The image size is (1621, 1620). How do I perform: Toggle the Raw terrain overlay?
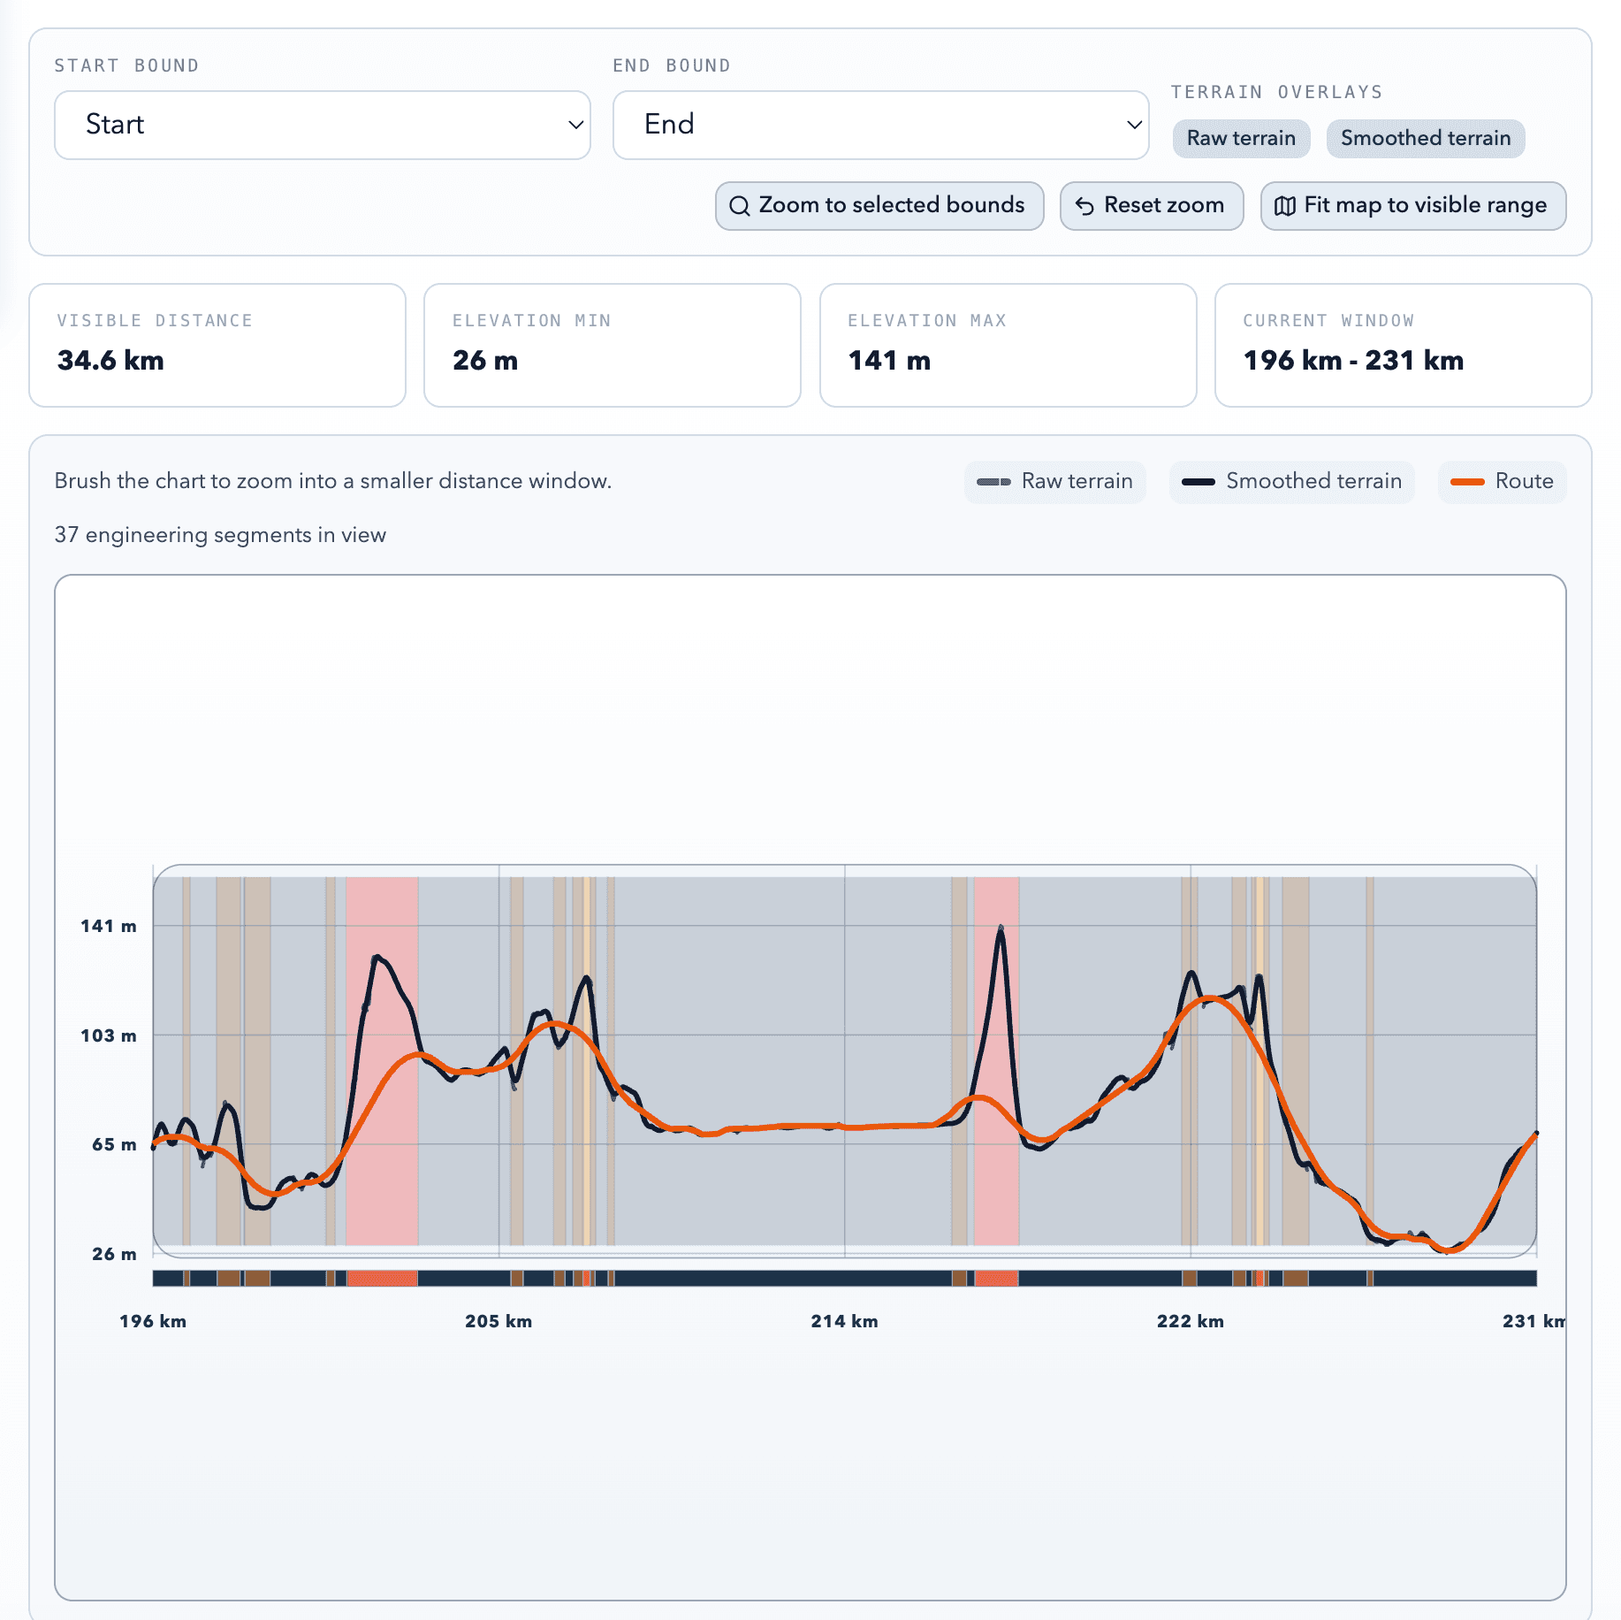pos(1241,139)
